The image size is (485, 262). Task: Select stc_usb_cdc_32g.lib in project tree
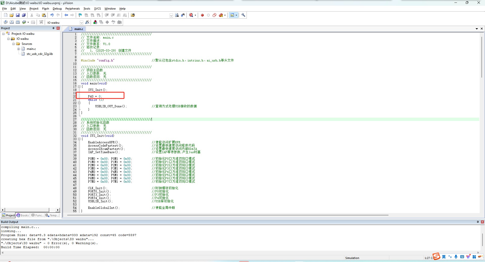[40, 54]
